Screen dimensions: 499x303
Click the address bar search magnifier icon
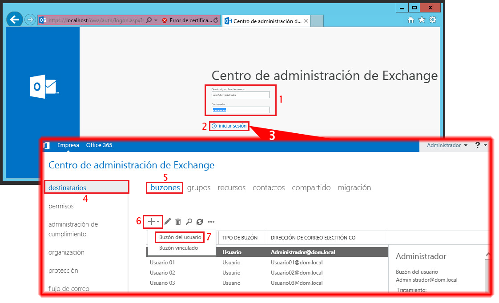149,20
